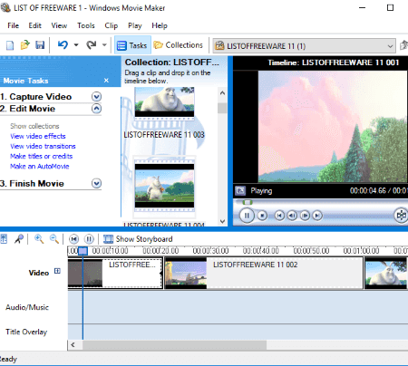Undo the last action
This screenshot has height=366, width=408.
(x=63, y=45)
